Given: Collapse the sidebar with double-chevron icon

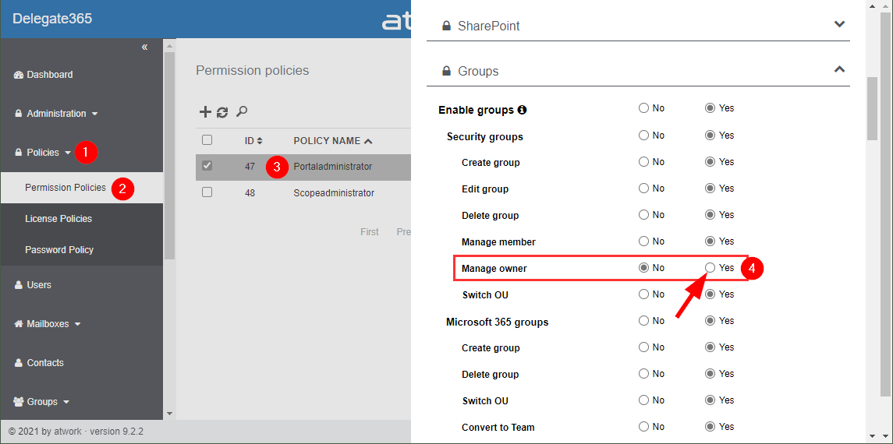Looking at the screenshot, I should click(x=144, y=48).
